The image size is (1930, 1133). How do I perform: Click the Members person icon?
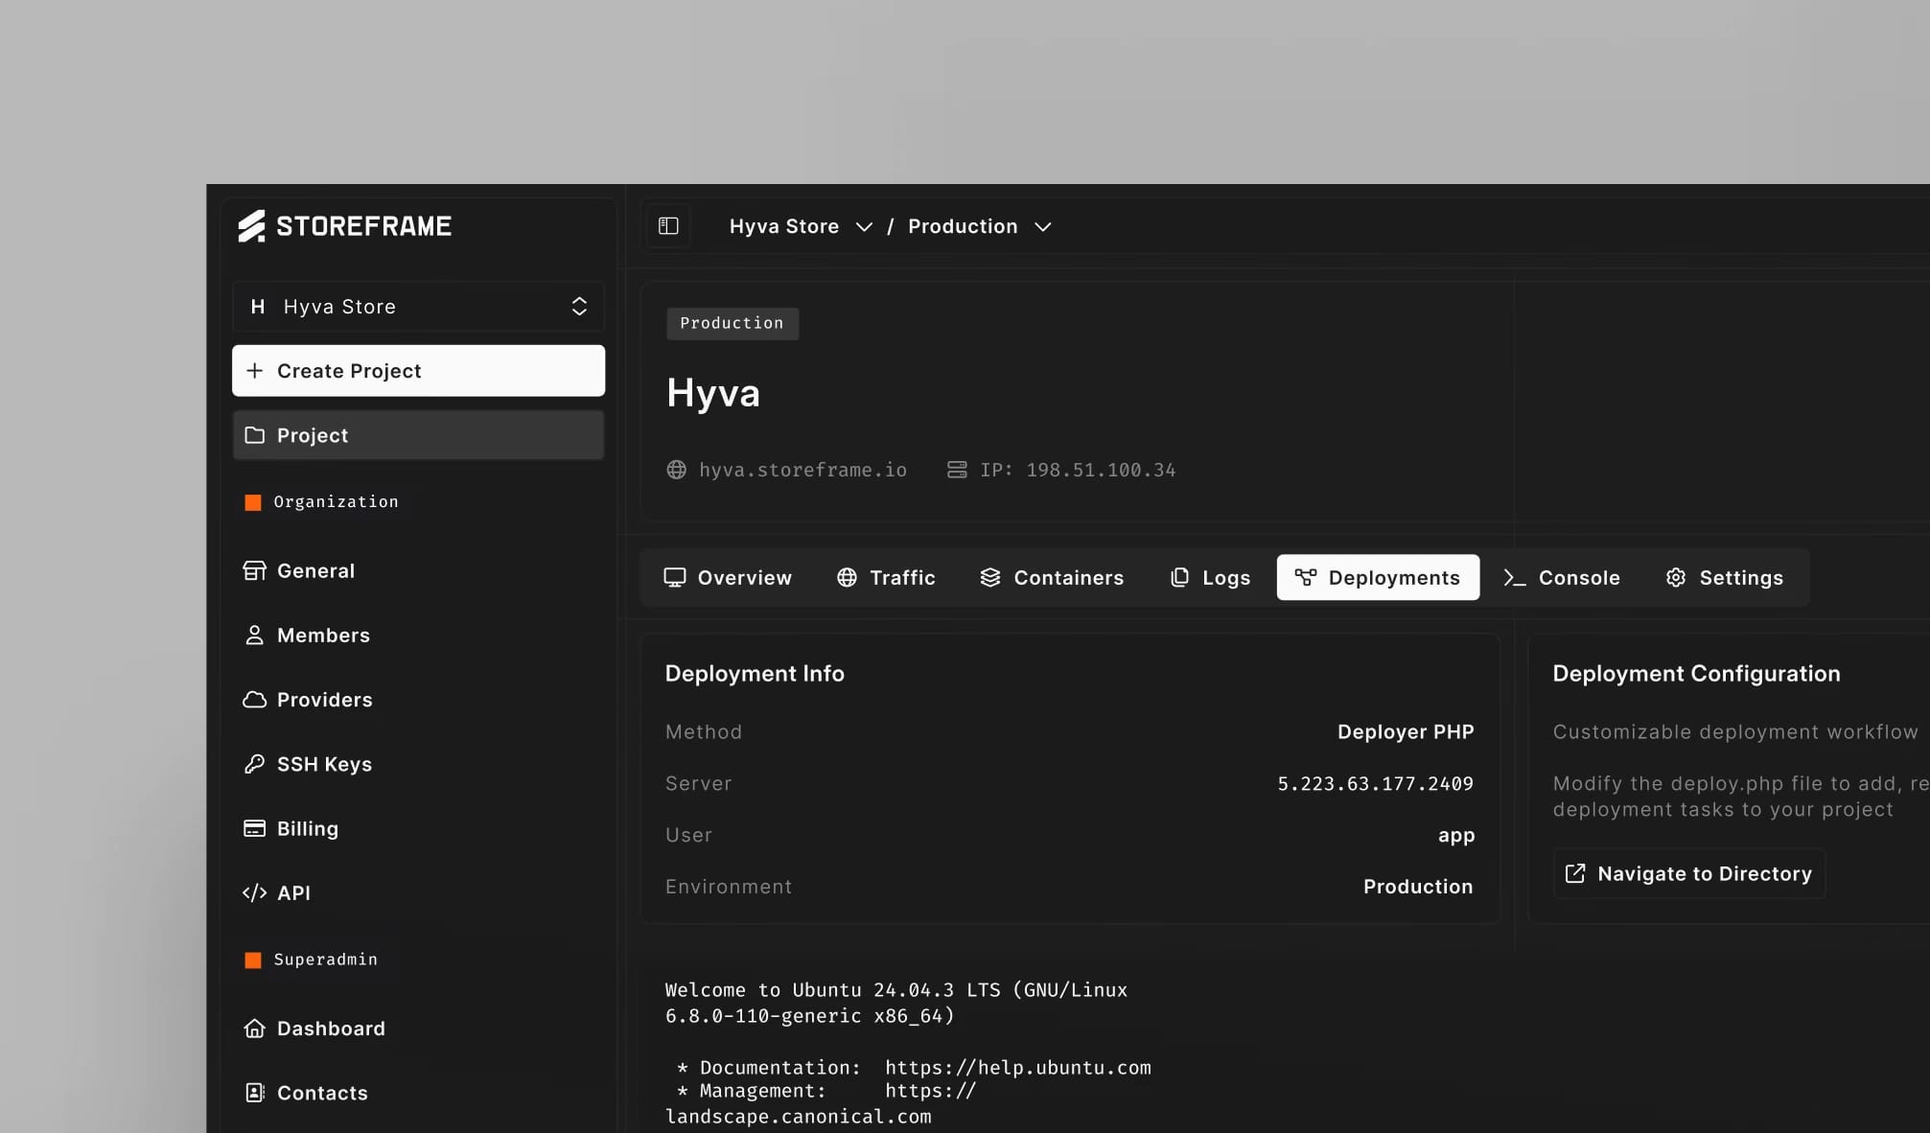click(254, 636)
